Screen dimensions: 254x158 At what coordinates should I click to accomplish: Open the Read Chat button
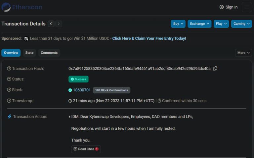(86, 149)
